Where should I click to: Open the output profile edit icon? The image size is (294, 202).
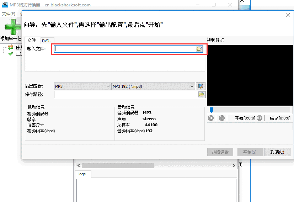[202, 86]
